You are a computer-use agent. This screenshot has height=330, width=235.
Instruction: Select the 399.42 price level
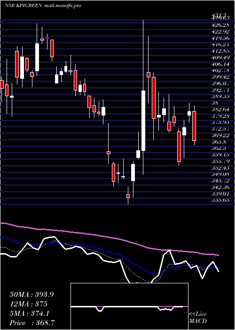[x=220, y=77]
